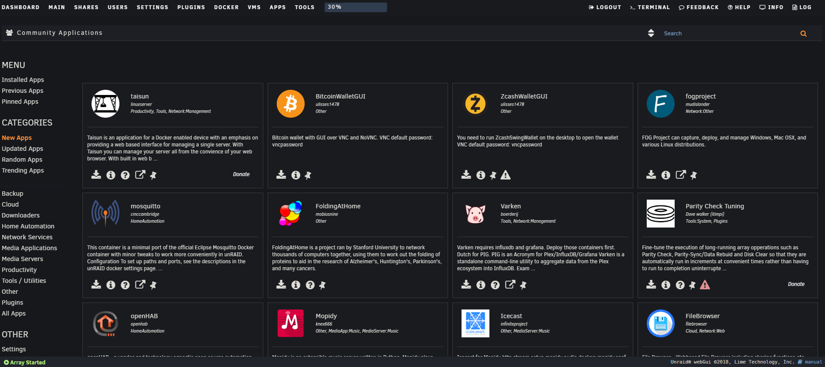The image size is (825, 367).
Task: Open Pinned Apps list
Action: pyautogui.click(x=20, y=102)
